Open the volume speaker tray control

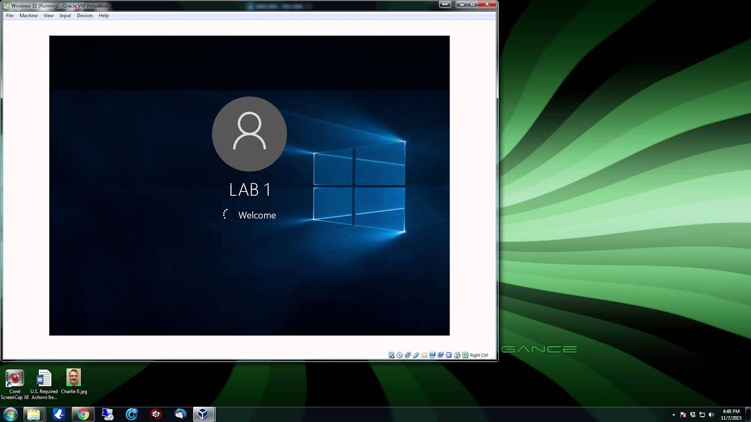tap(711, 414)
